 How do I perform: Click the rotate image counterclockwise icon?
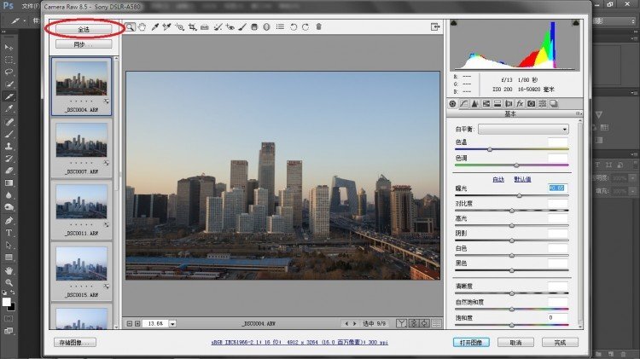(x=294, y=27)
